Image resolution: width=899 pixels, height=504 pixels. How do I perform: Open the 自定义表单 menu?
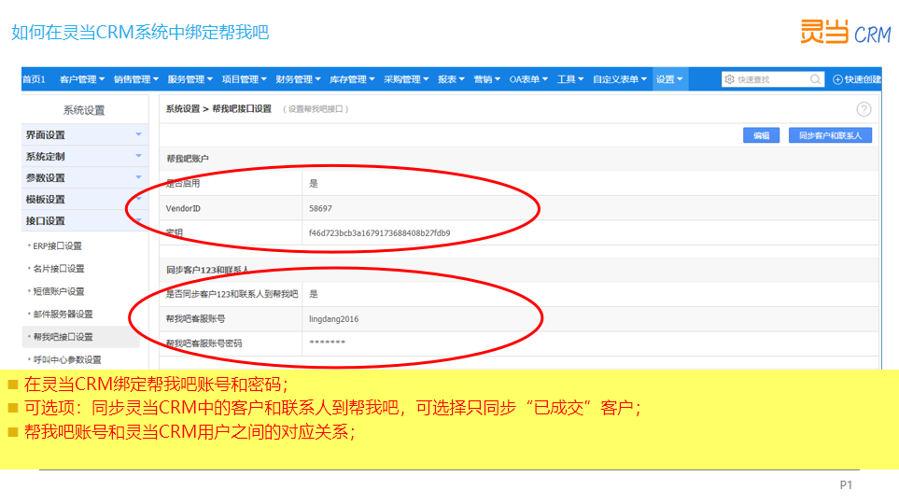coord(620,79)
